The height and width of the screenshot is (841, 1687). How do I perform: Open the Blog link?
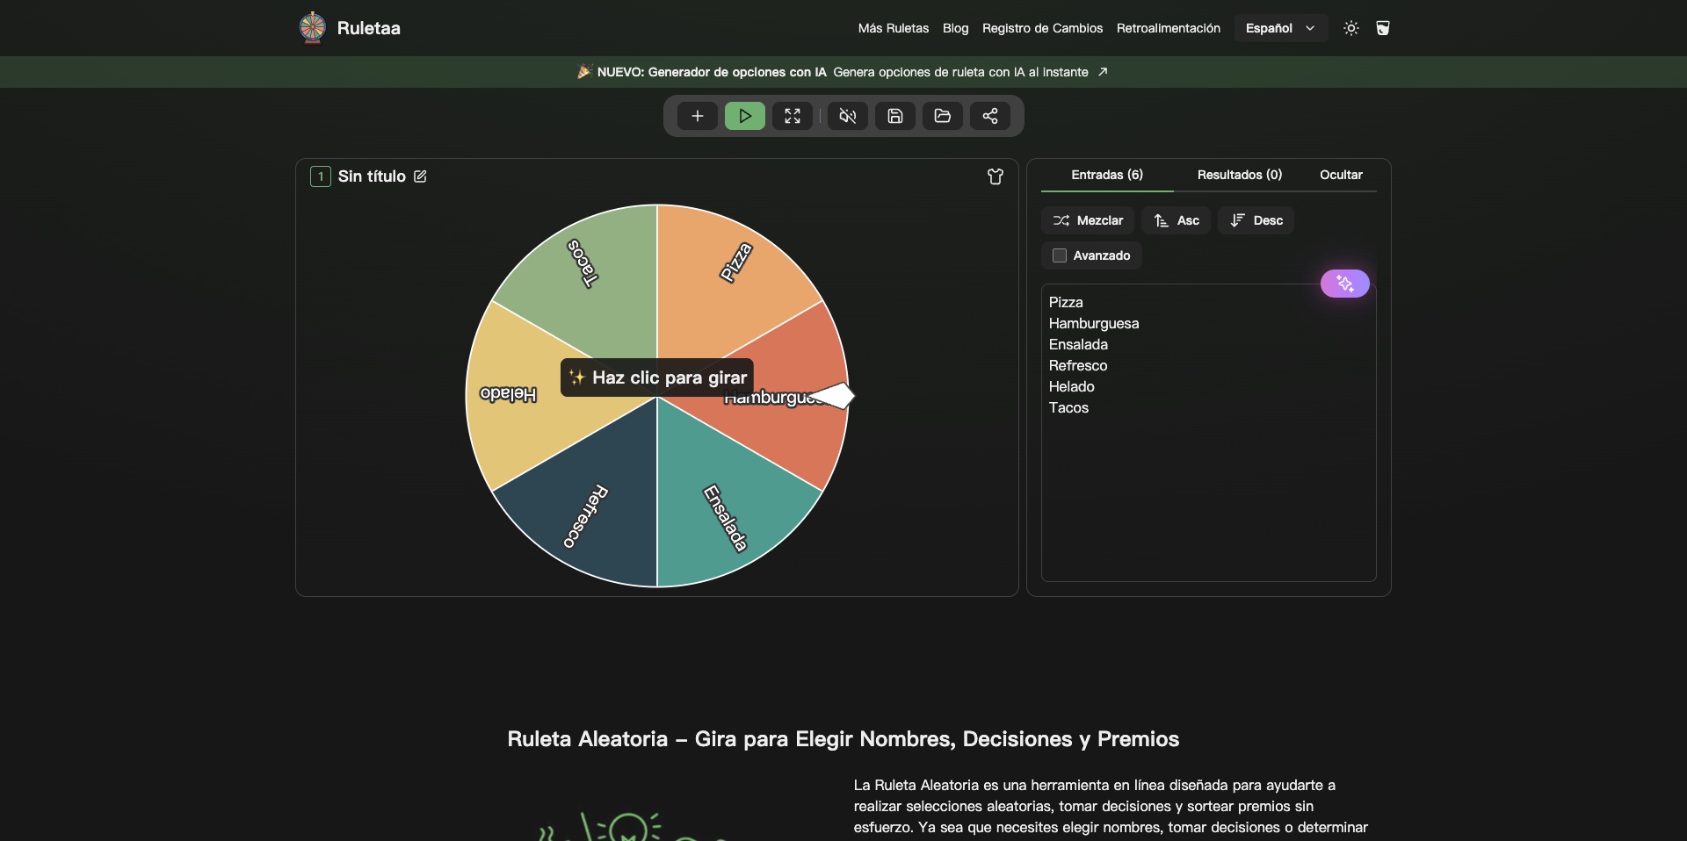tap(955, 28)
